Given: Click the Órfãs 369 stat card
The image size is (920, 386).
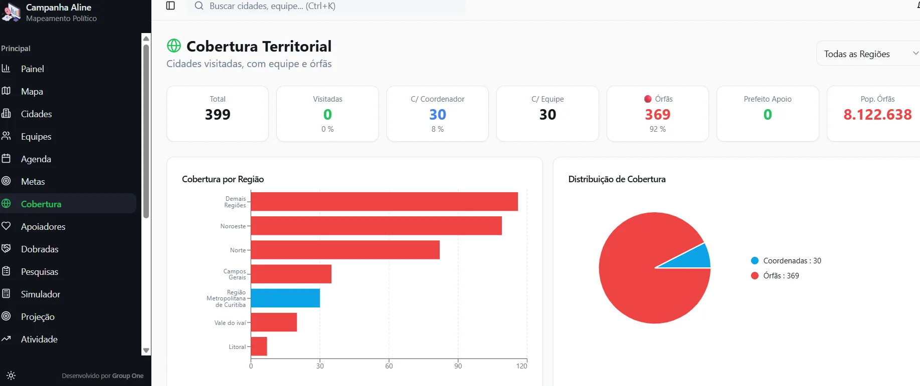Looking at the screenshot, I should click(658, 114).
